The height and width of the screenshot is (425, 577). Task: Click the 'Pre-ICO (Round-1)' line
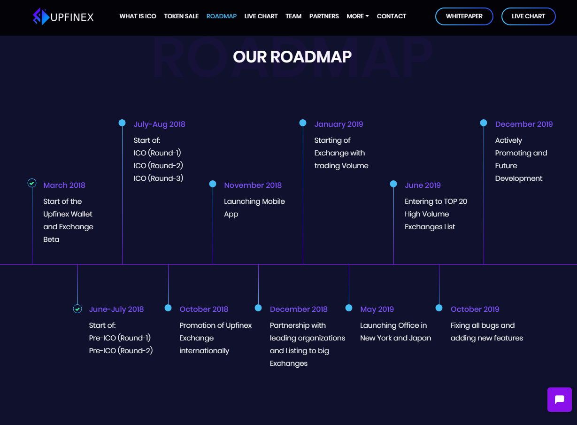coord(120,338)
